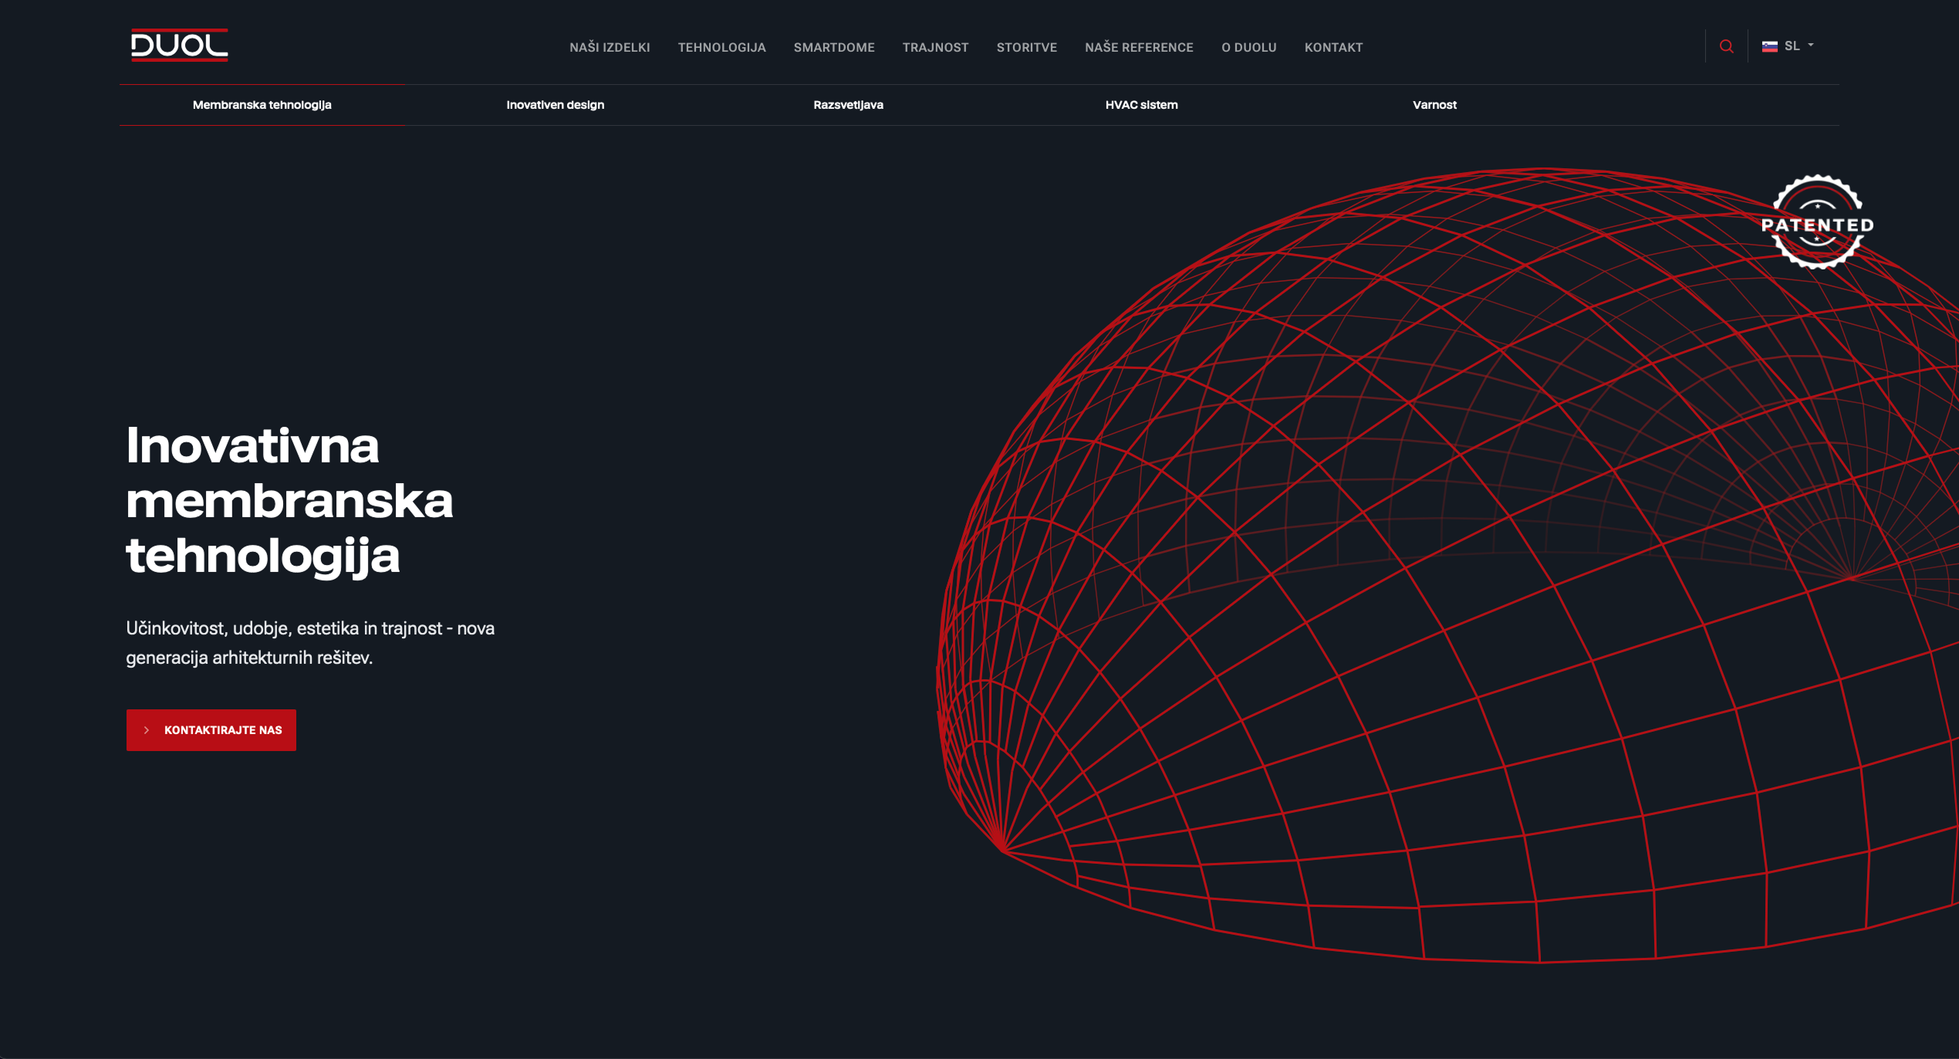Click the arrow icon in Kontaktirajte nas

point(147,730)
